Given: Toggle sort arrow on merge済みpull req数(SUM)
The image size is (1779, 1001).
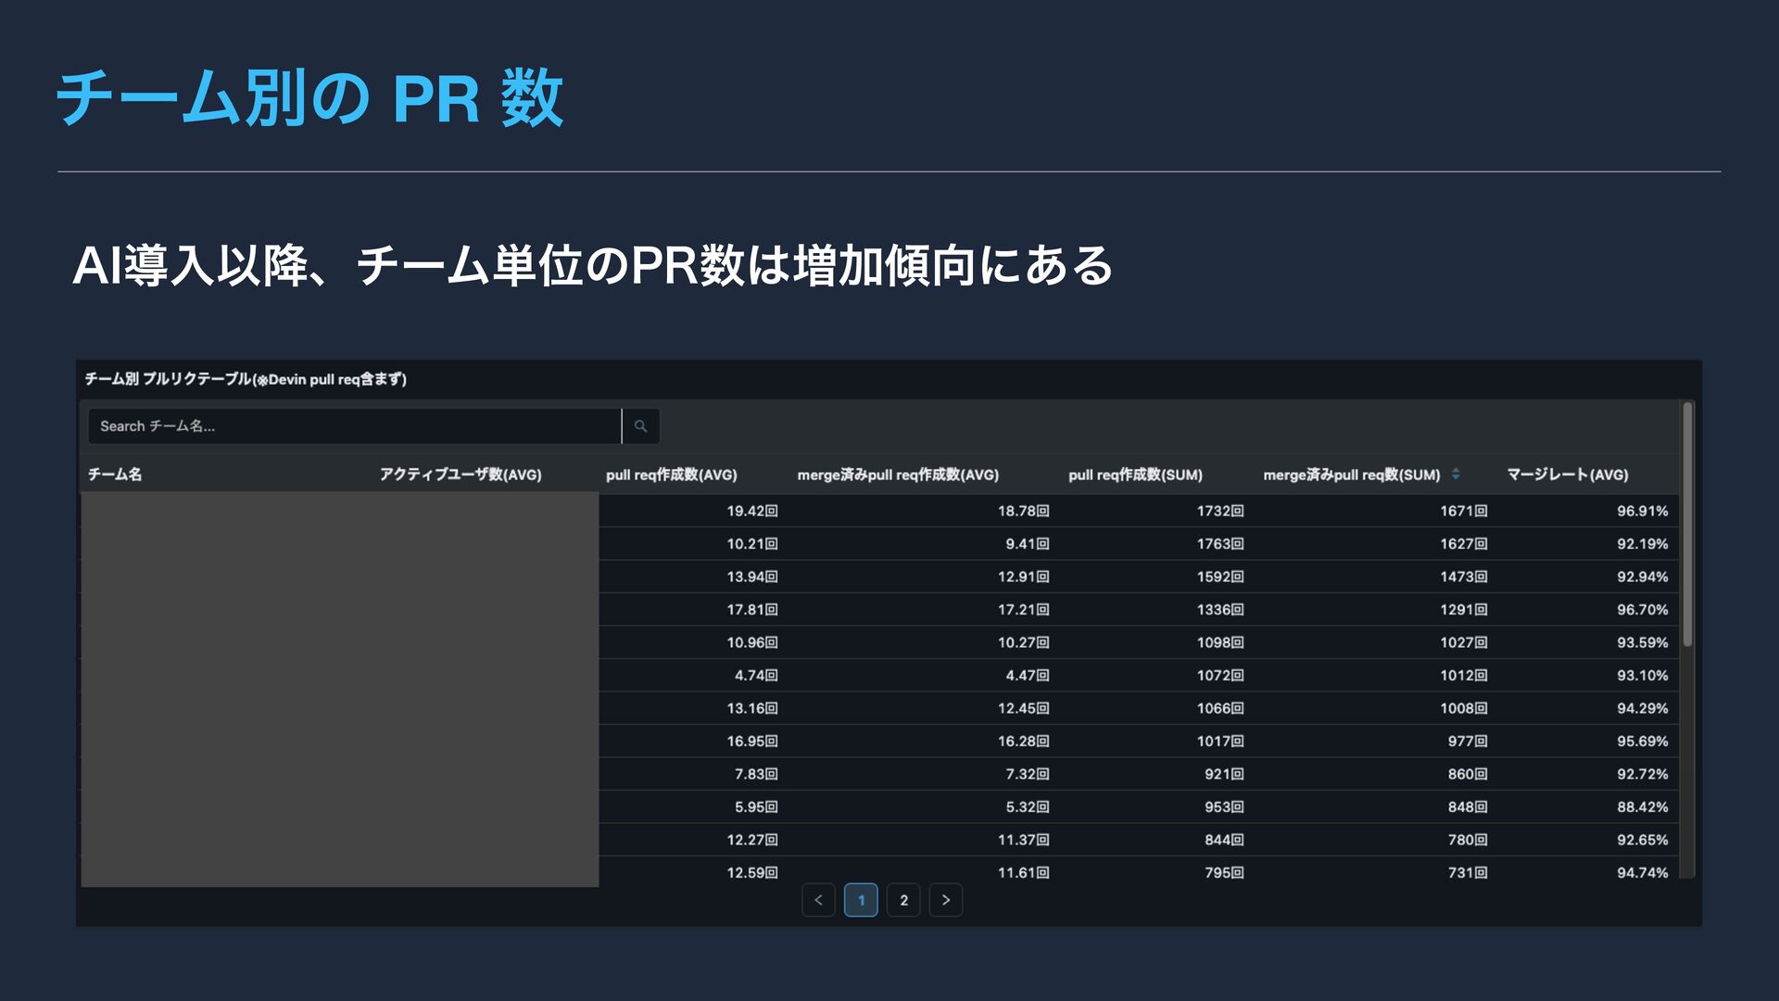Looking at the screenshot, I should pos(1456,475).
